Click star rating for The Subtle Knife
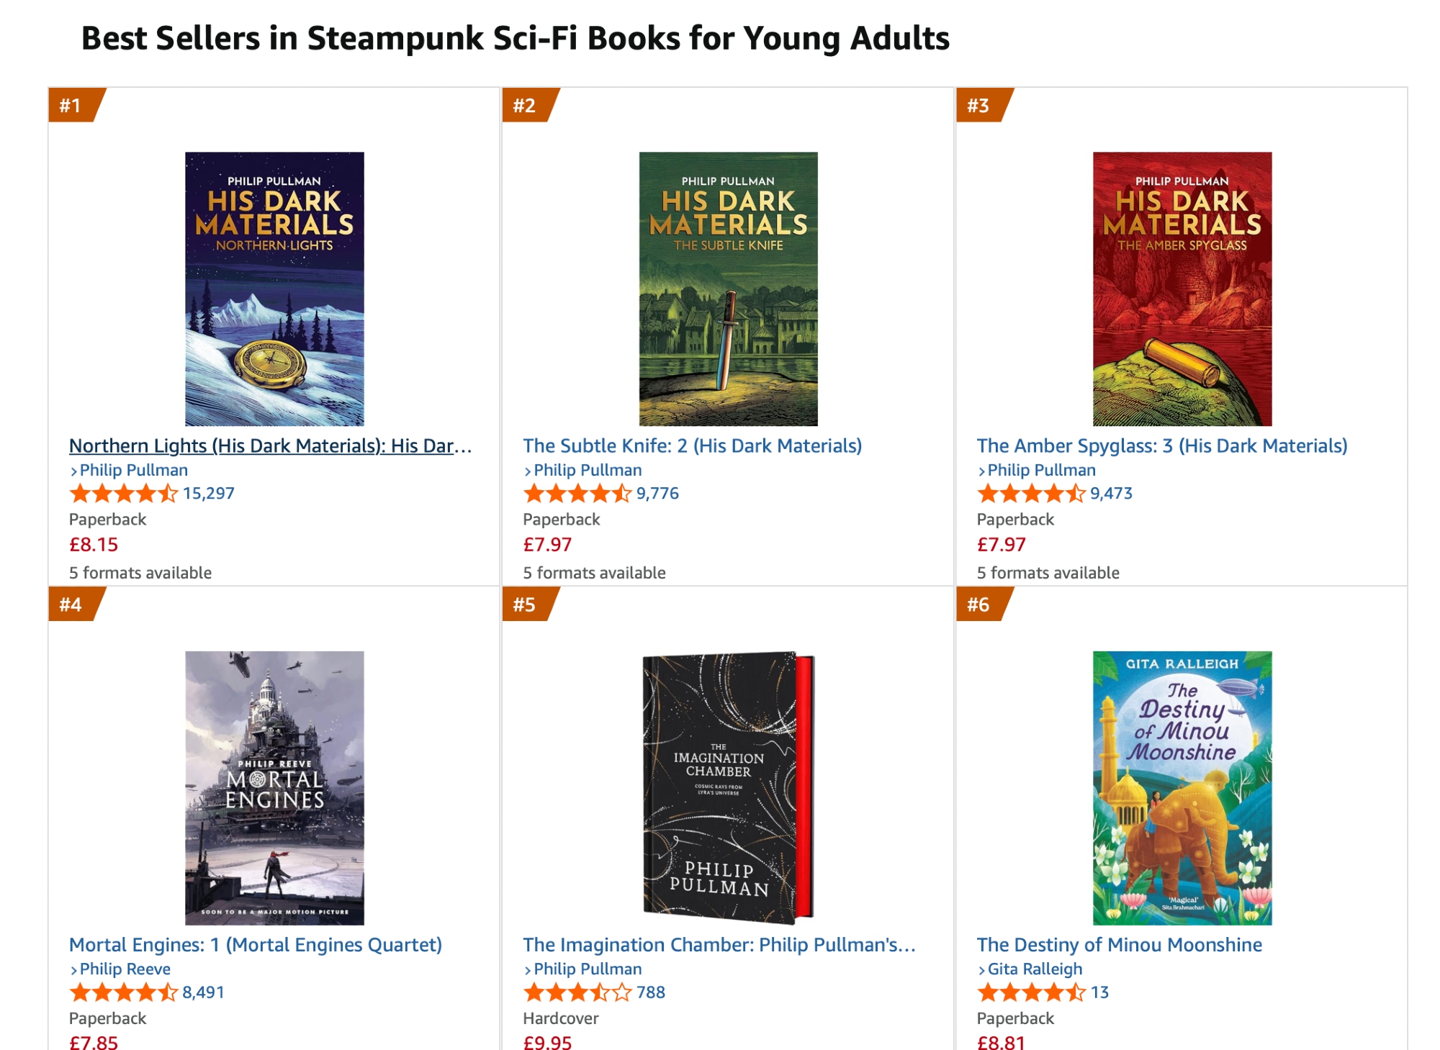 click(577, 494)
